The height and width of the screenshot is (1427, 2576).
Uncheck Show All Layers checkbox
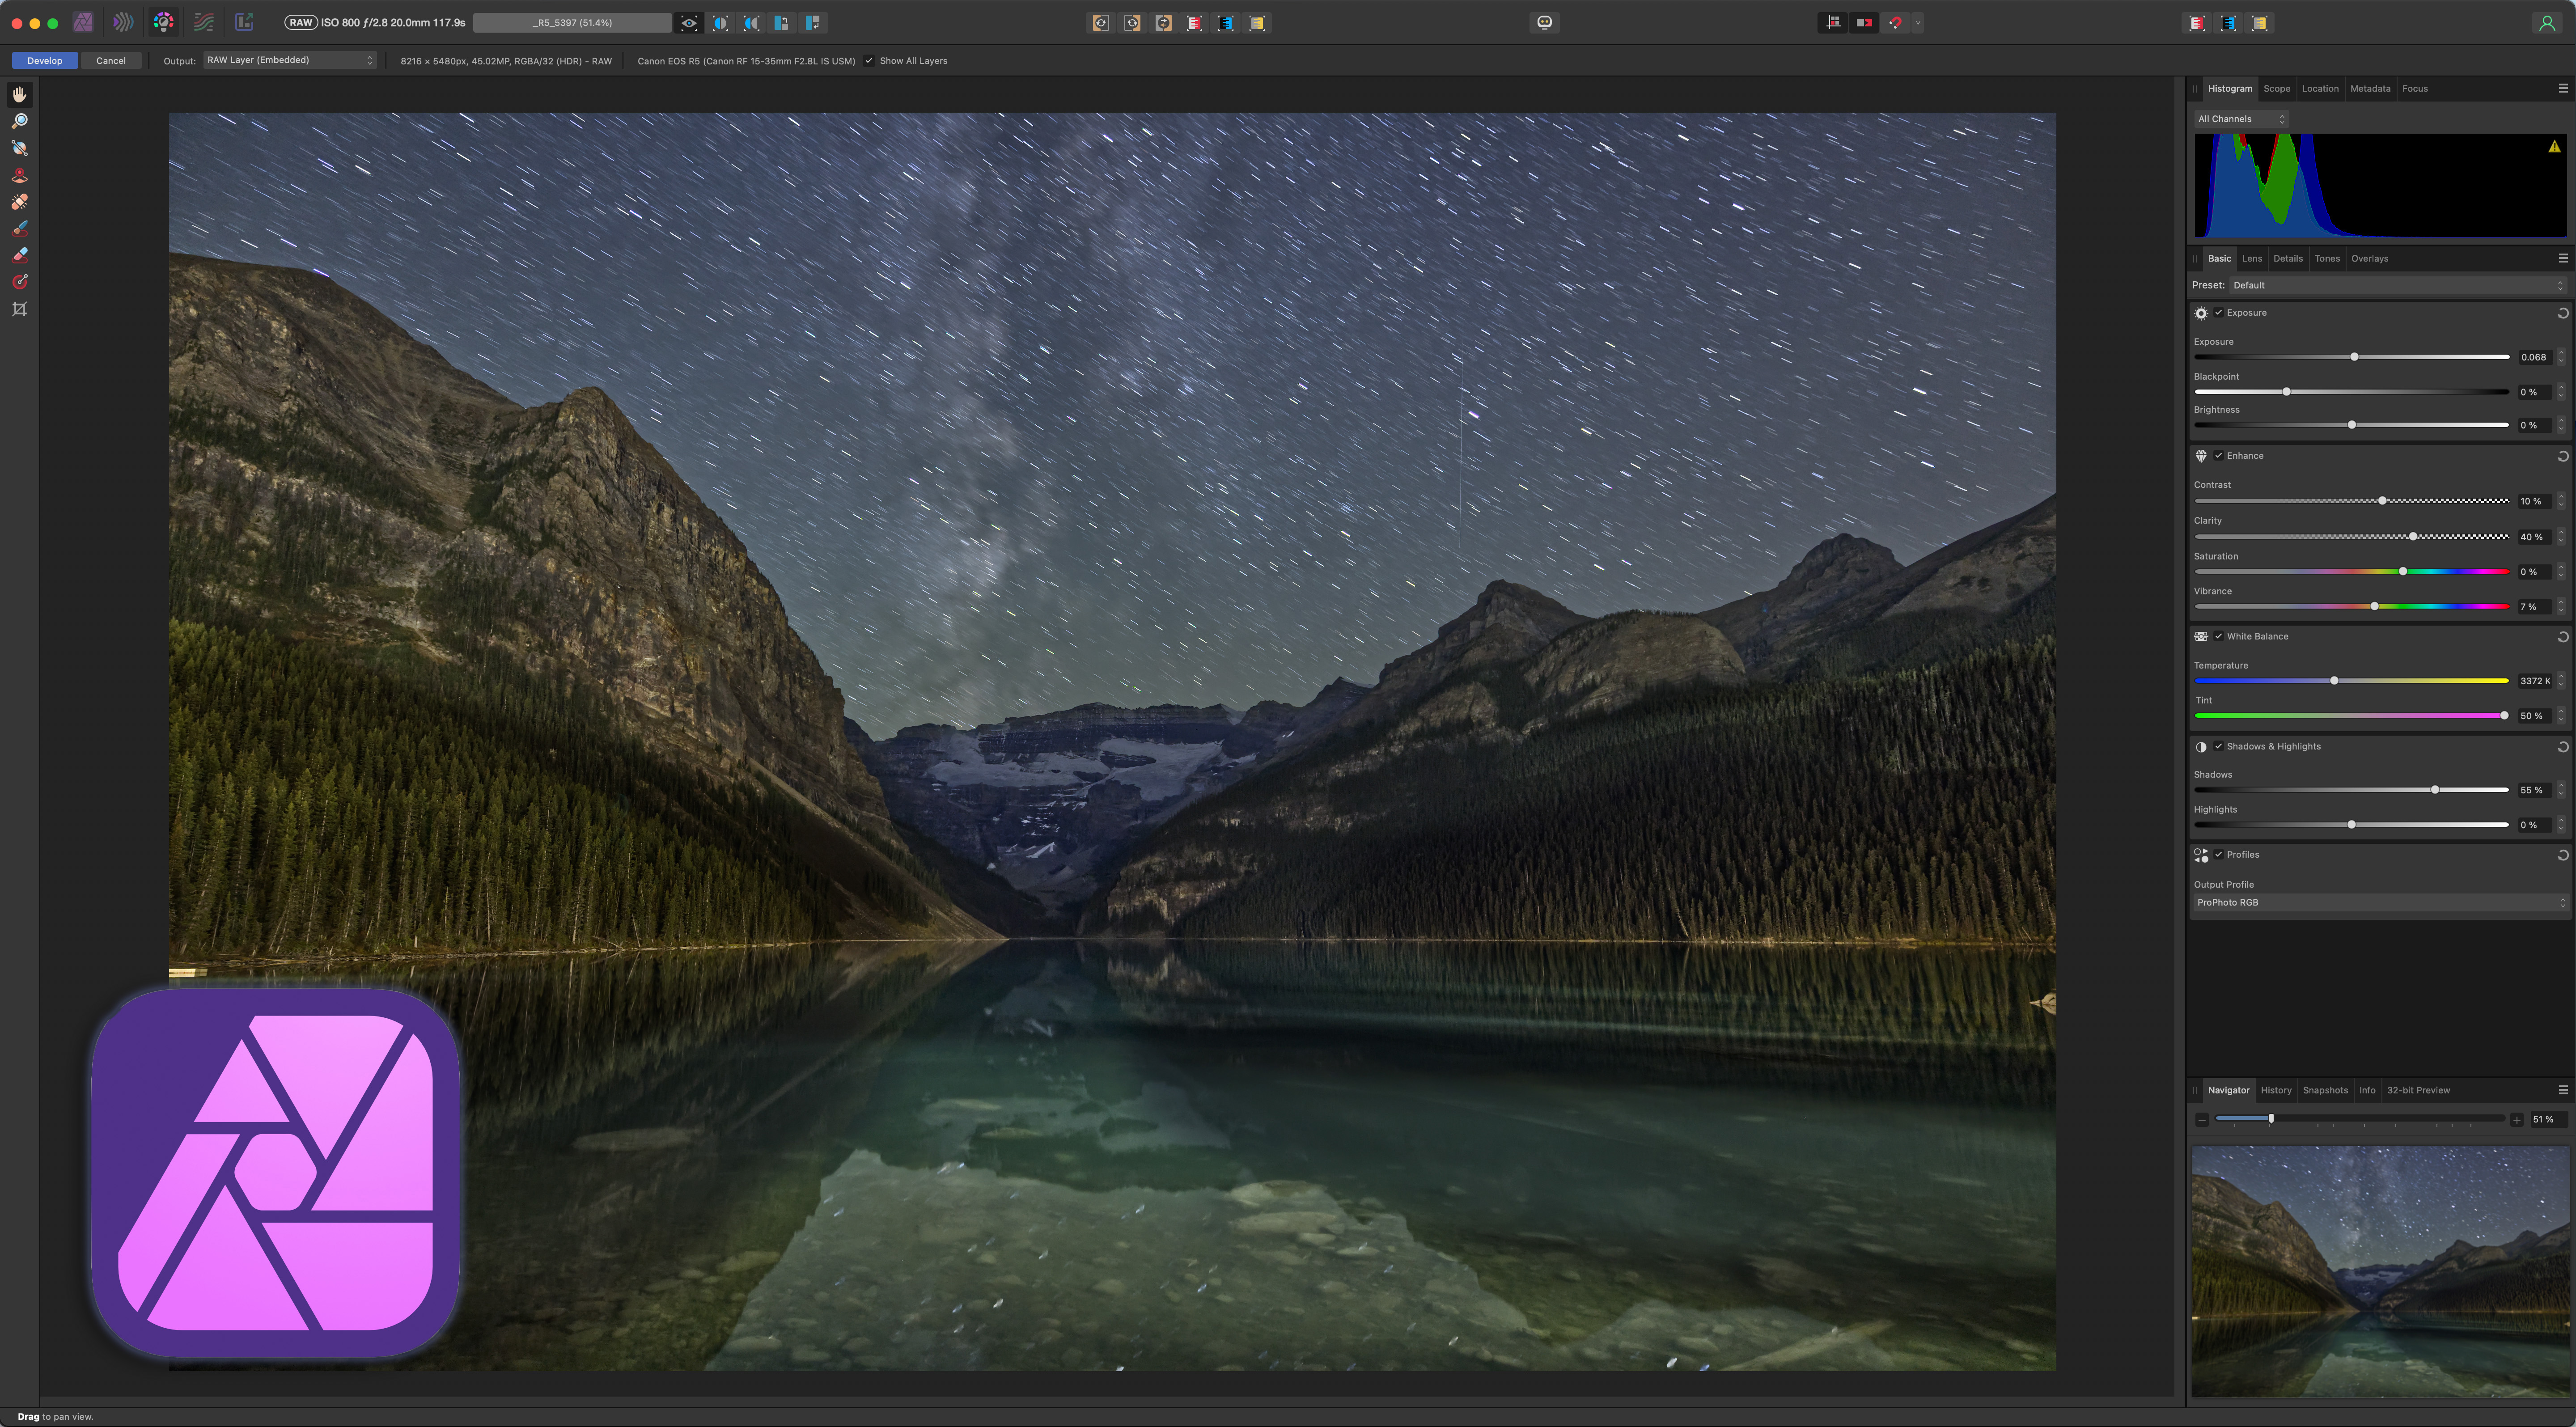click(869, 61)
